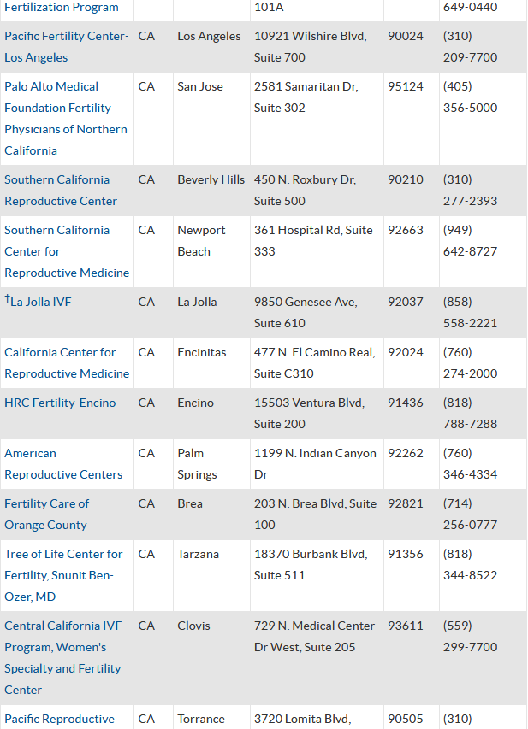528x729 pixels.
Task: Open the Fertilization Program link at top
Action: pos(62,7)
